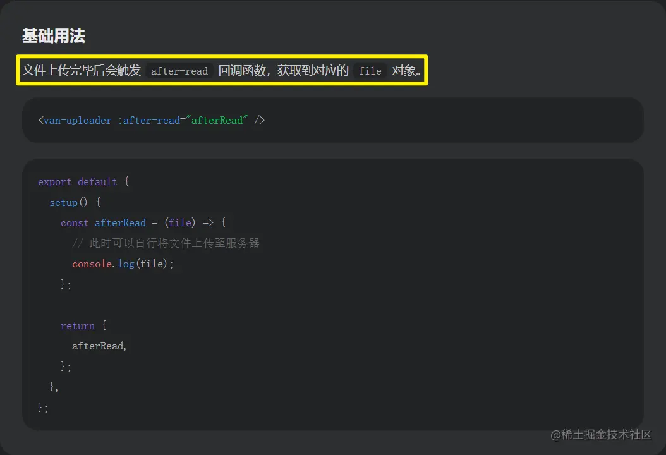Click the van-uploader tag code line
This screenshot has width=666, height=455.
[151, 120]
